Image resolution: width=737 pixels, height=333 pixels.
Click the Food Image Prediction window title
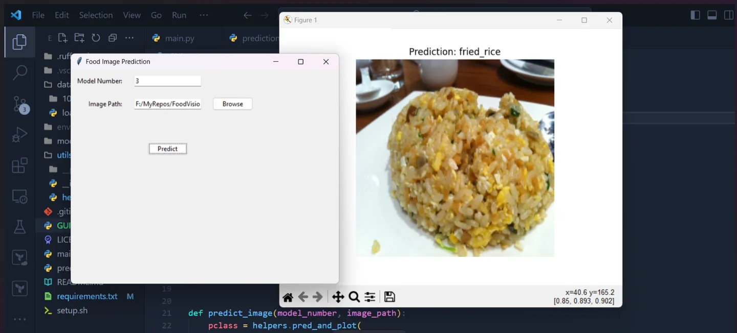click(118, 62)
